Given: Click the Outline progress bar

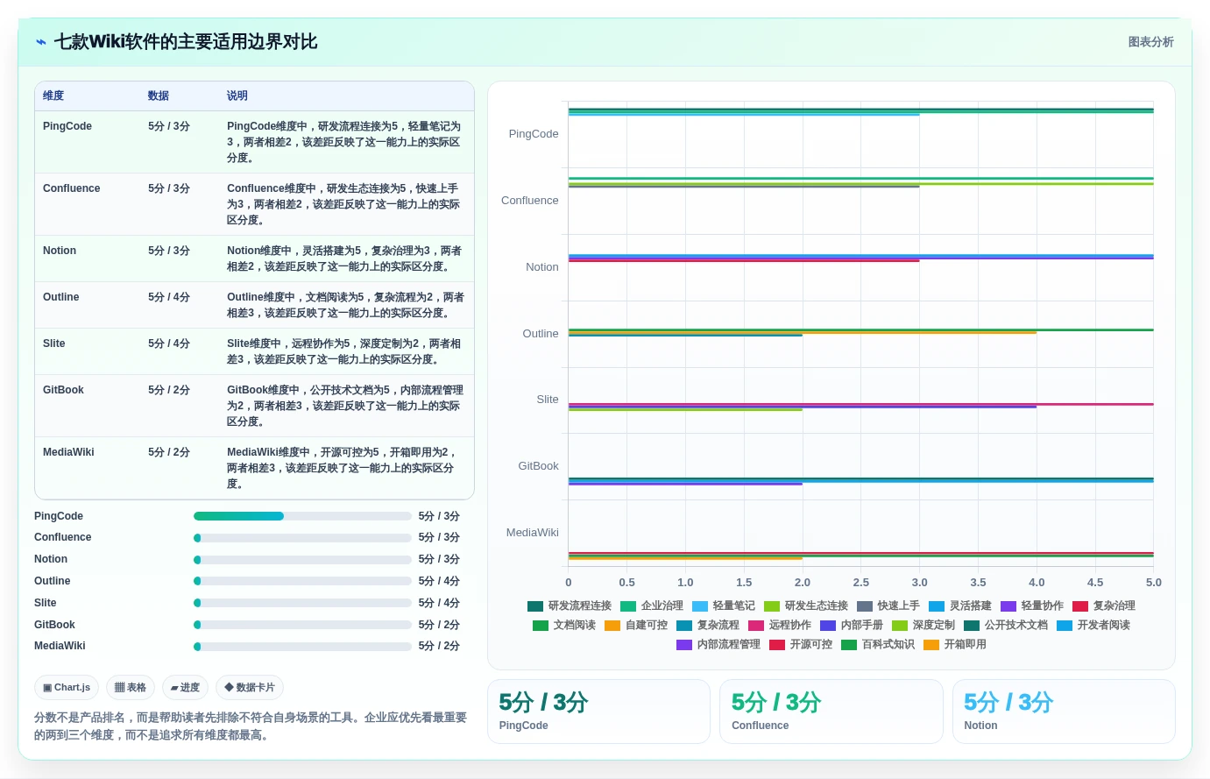Looking at the screenshot, I should [x=302, y=581].
